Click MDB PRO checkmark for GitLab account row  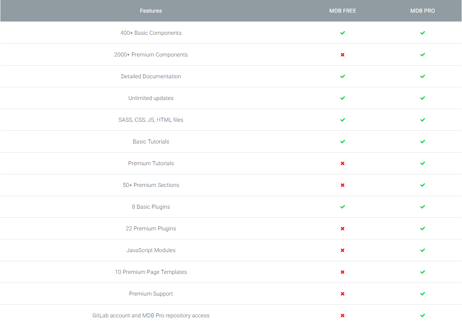coord(422,315)
